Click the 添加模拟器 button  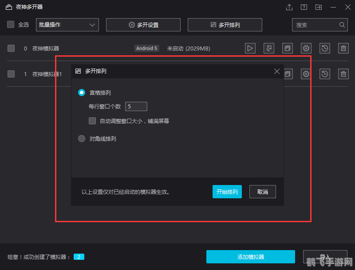click(x=250, y=257)
